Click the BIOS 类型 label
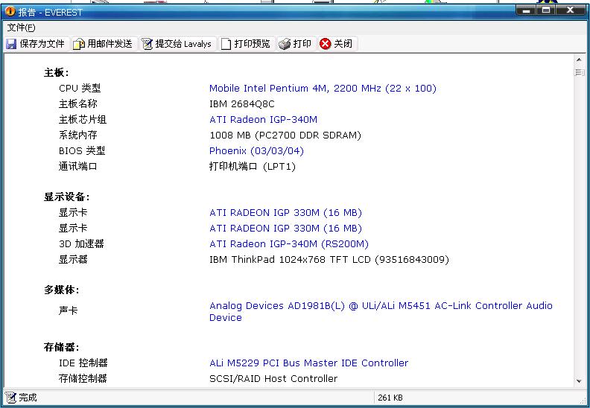The height and width of the screenshot is (408, 590). [82, 151]
